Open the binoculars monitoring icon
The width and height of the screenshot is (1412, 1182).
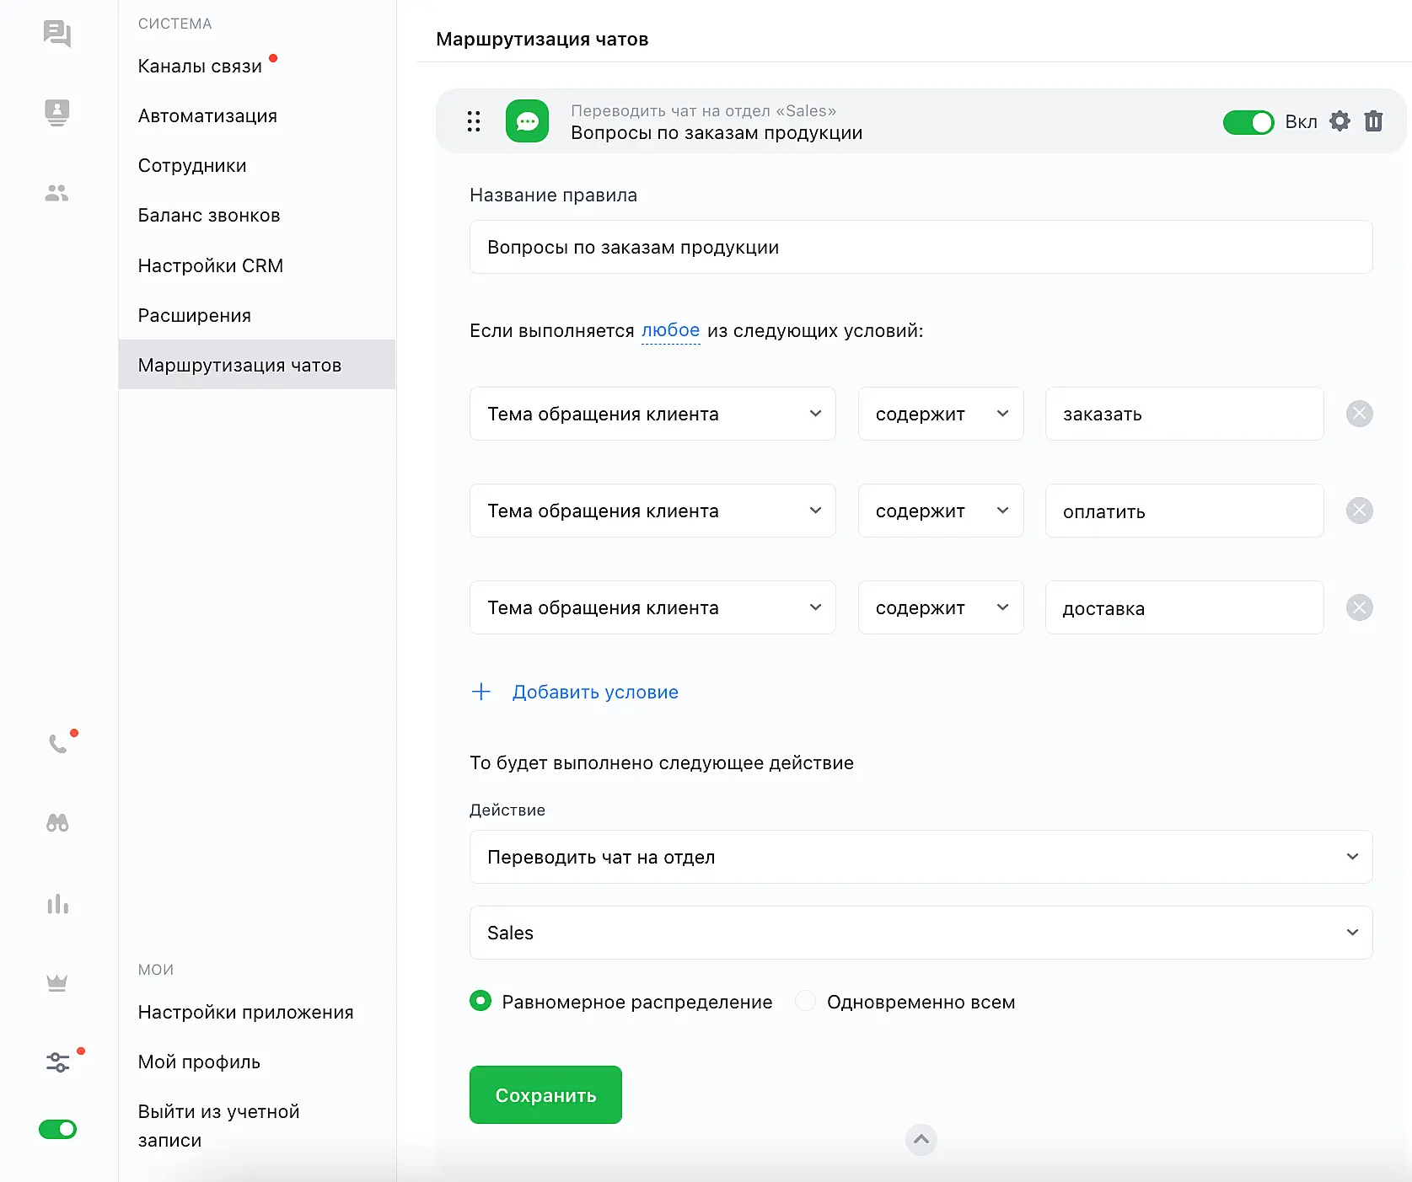[57, 823]
